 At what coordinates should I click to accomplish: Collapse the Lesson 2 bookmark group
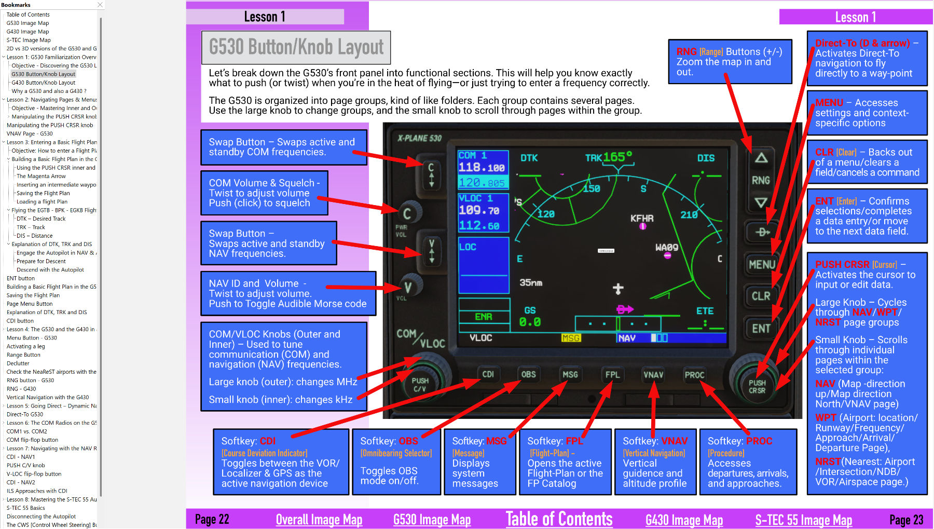point(4,100)
